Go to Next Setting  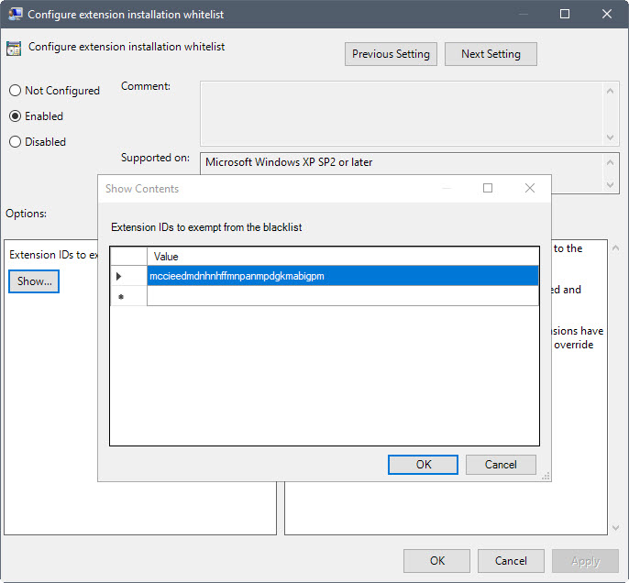(491, 54)
